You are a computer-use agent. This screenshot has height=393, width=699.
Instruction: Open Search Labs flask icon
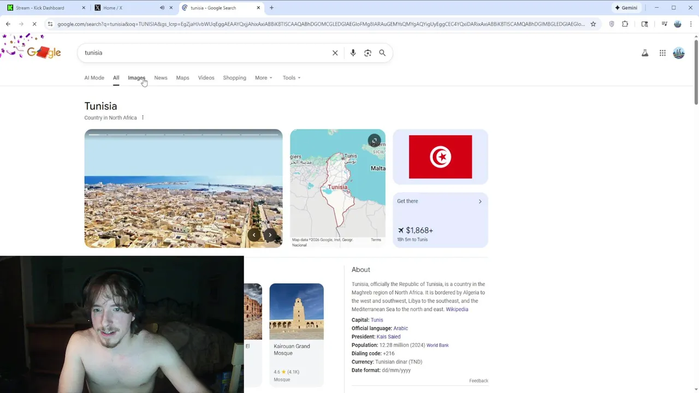coord(645,53)
